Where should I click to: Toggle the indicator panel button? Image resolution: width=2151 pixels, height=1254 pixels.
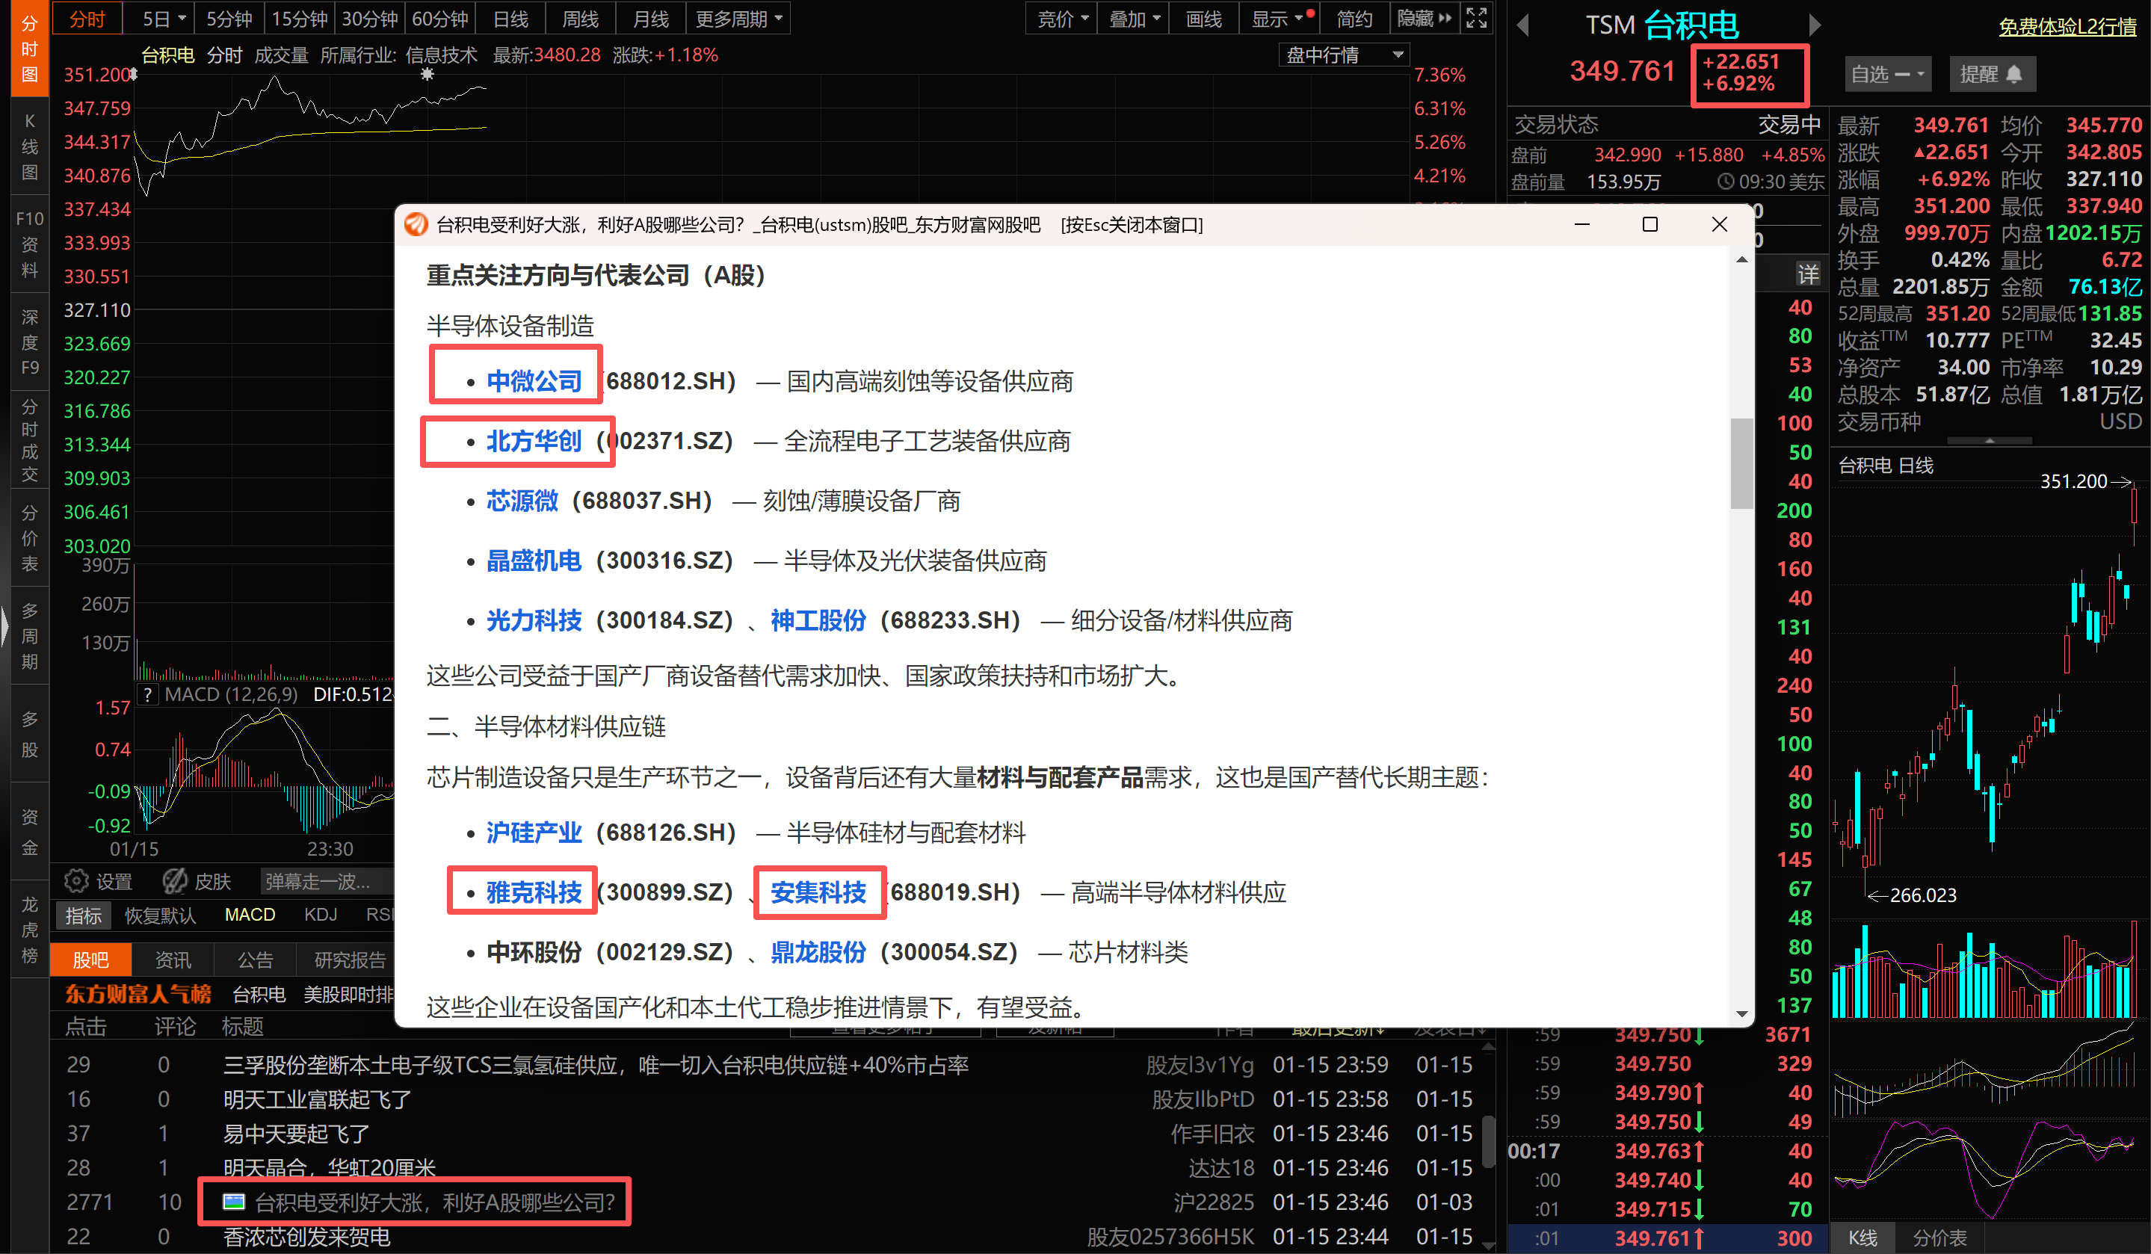83,916
